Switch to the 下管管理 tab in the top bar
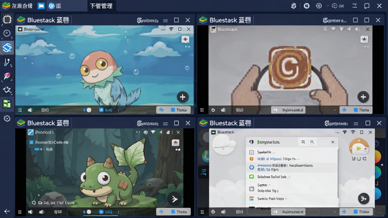Viewport: 388px width, 218px height. pos(101,6)
